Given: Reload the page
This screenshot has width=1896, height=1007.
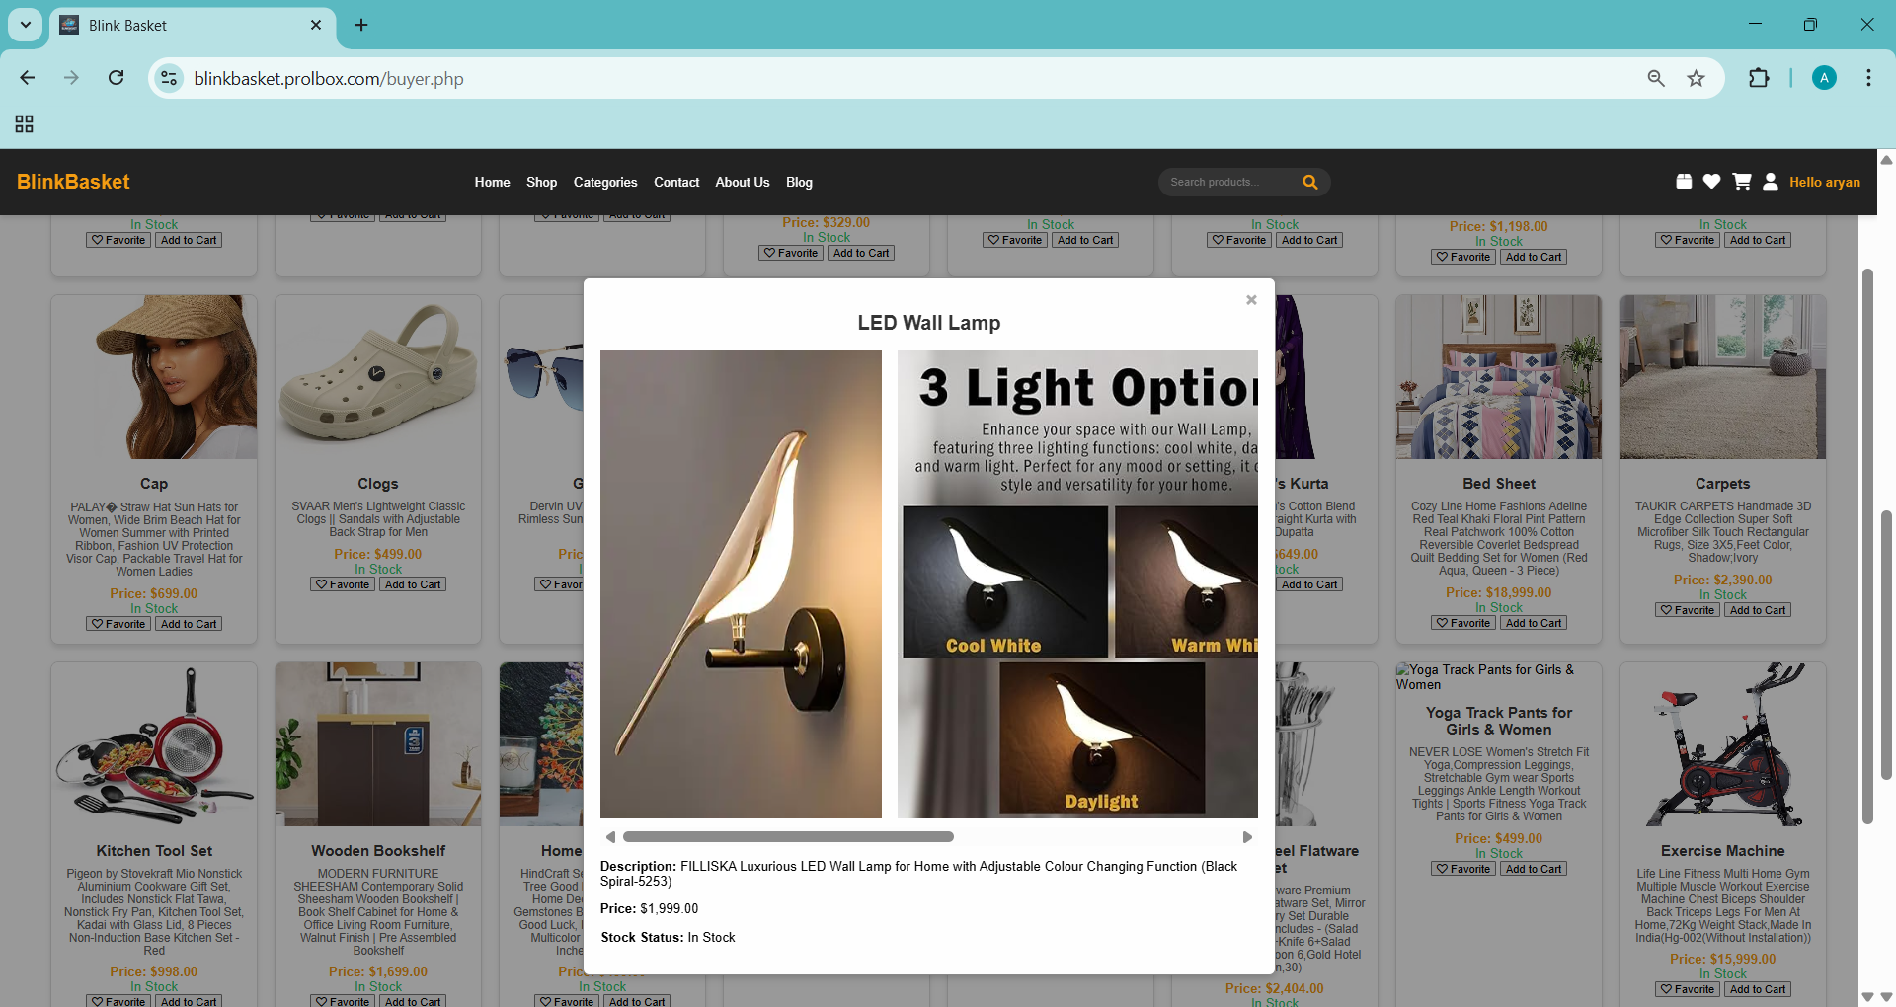Looking at the screenshot, I should tap(116, 78).
